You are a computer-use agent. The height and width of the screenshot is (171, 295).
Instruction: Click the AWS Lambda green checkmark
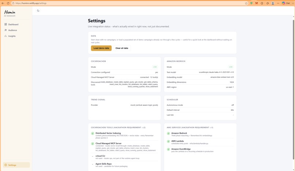tap(168, 141)
